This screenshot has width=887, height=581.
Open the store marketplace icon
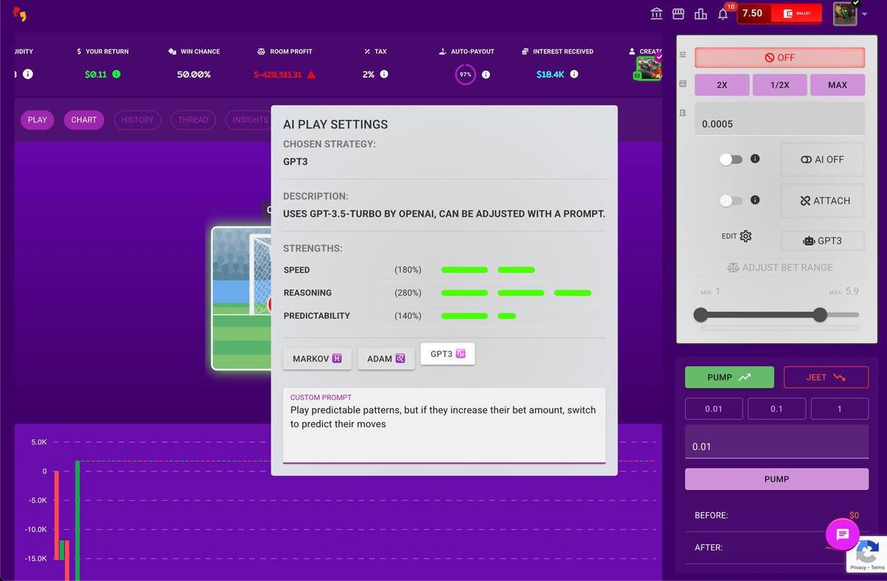pos(678,14)
